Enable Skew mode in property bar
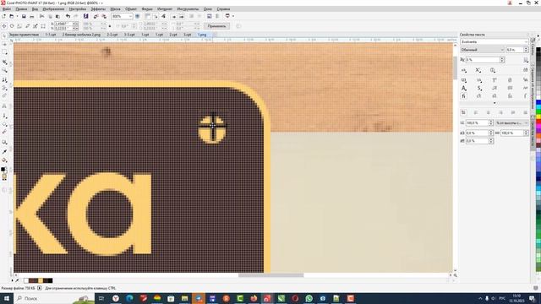 (x=28, y=26)
